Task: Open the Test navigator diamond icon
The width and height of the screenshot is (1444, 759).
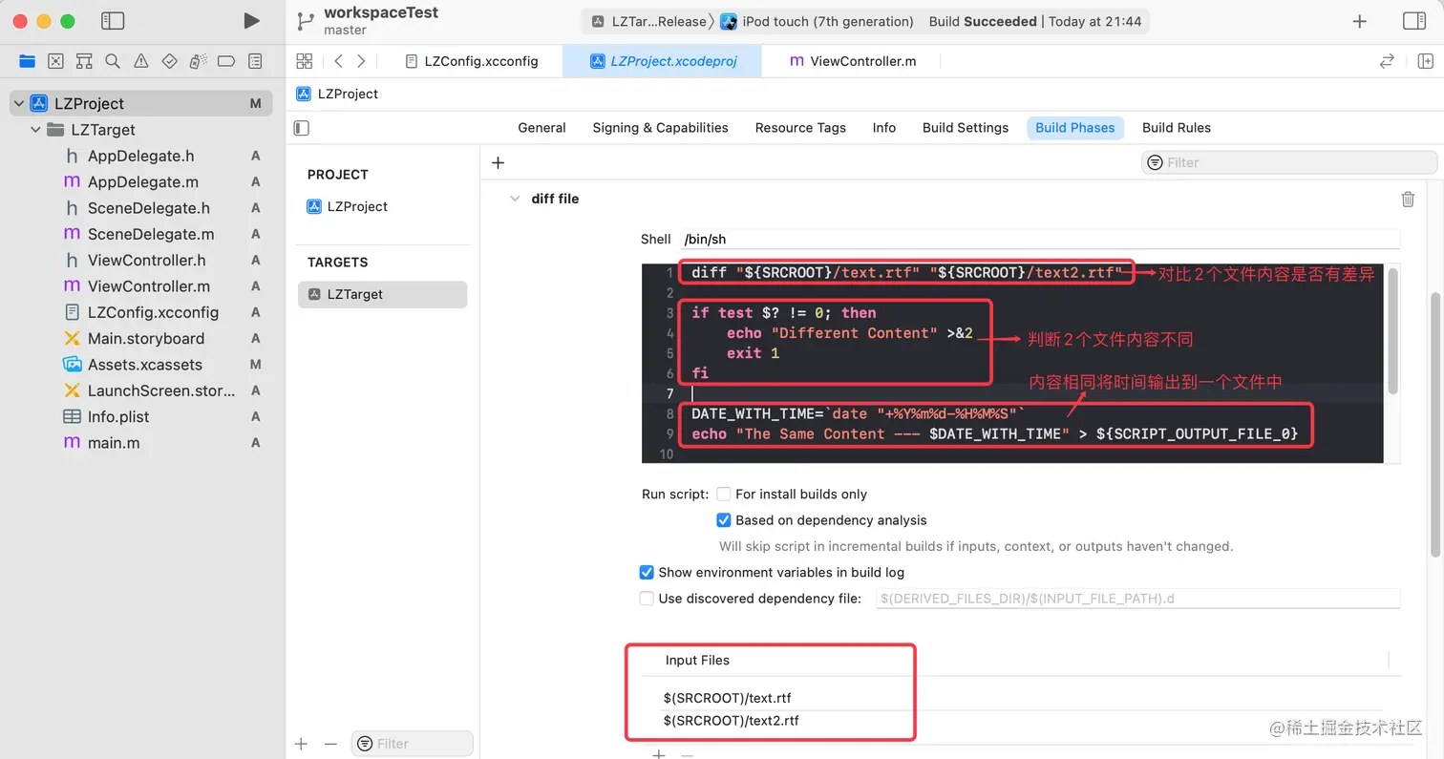Action: tap(170, 61)
